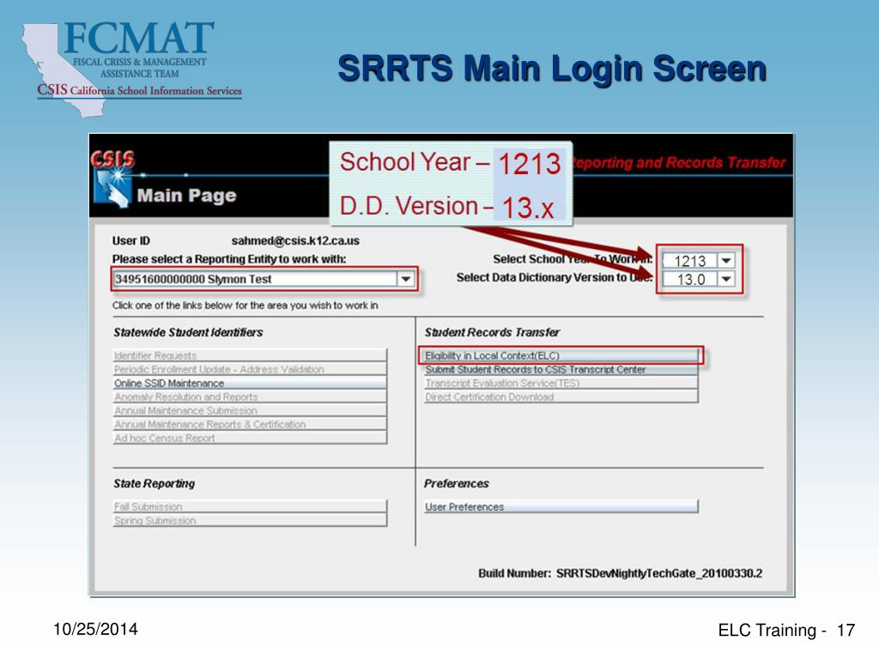Viewport: 879px width, 659px height.
Task: Open Spring Submission link
Action: (250, 520)
